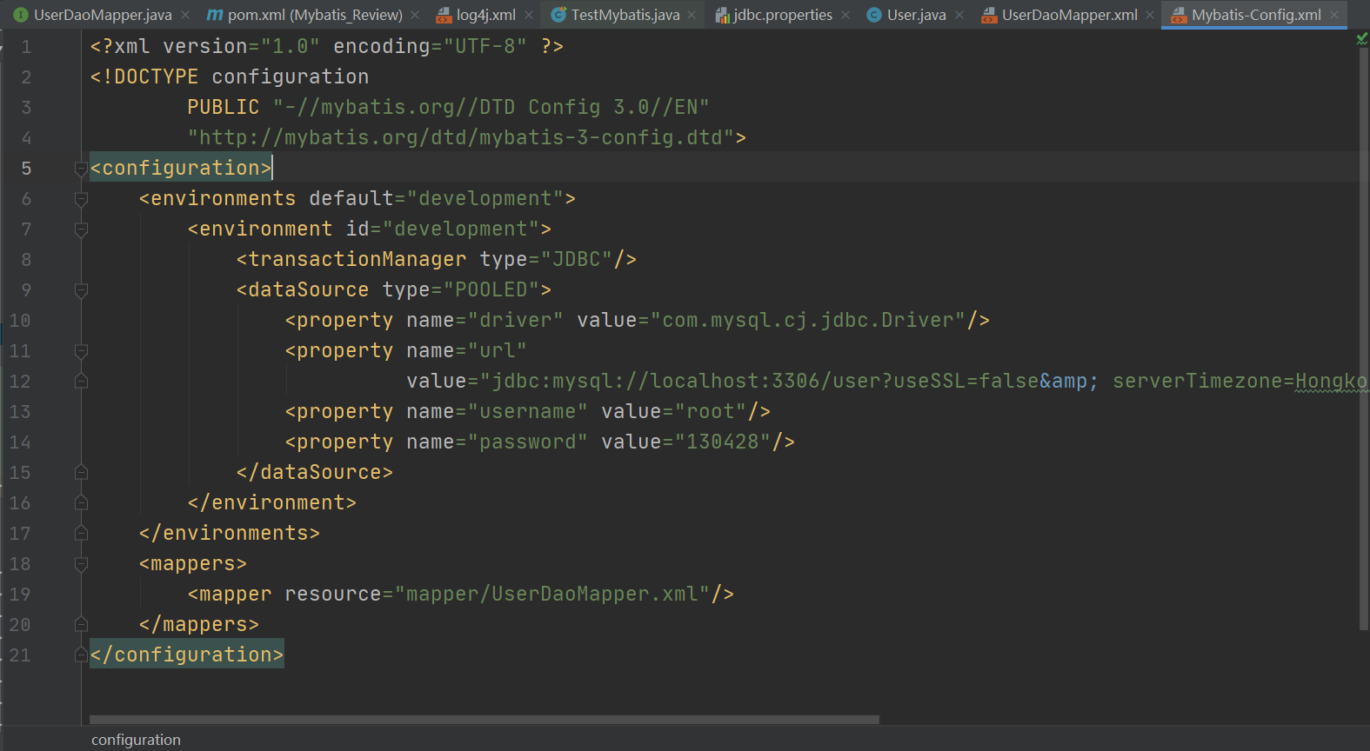
Task: Click the XML icon on Mybatis-Config.xml tab
Action: pos(1179,15)
